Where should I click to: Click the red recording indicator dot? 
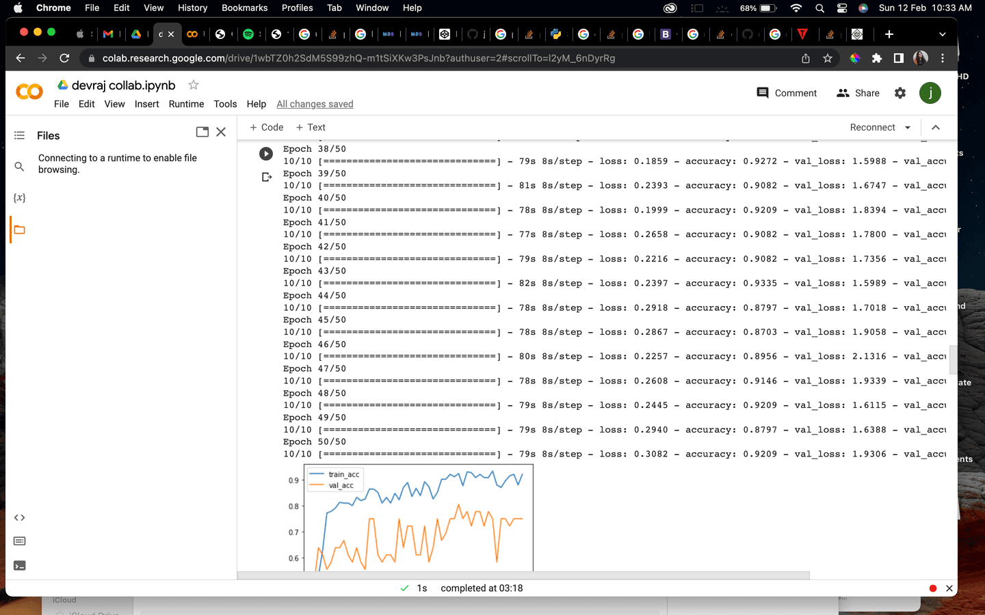[932, 588]
